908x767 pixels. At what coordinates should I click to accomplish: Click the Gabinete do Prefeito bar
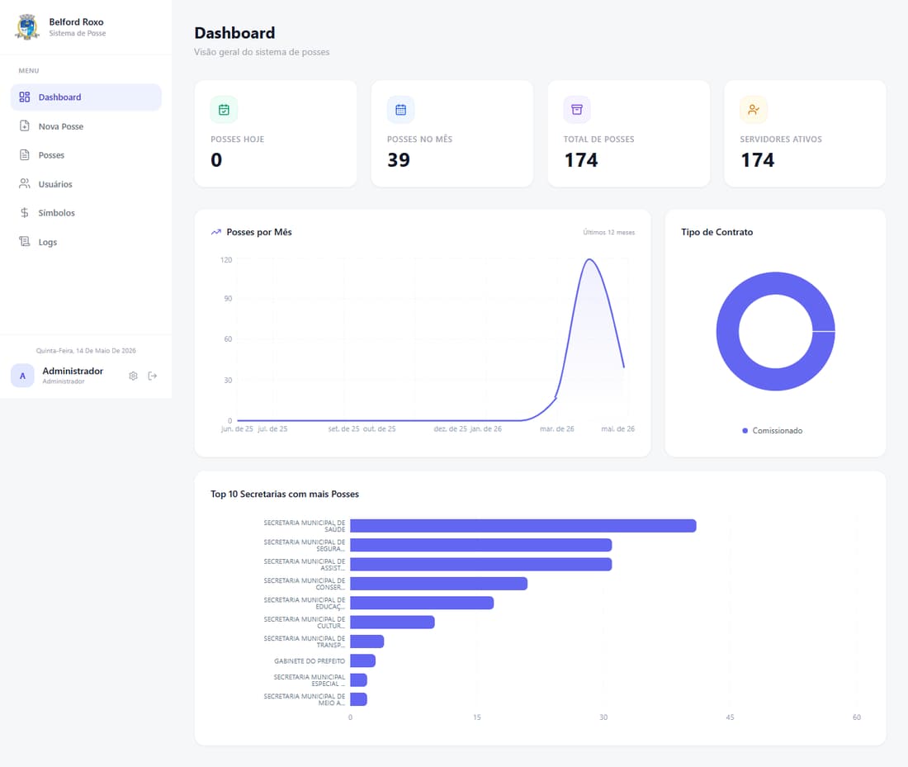362,660
